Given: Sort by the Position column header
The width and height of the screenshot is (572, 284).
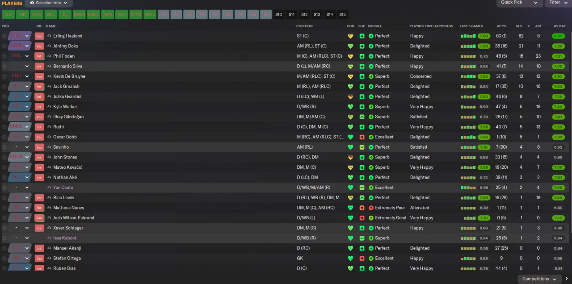Looking at the screenshot, I should 304,26.
